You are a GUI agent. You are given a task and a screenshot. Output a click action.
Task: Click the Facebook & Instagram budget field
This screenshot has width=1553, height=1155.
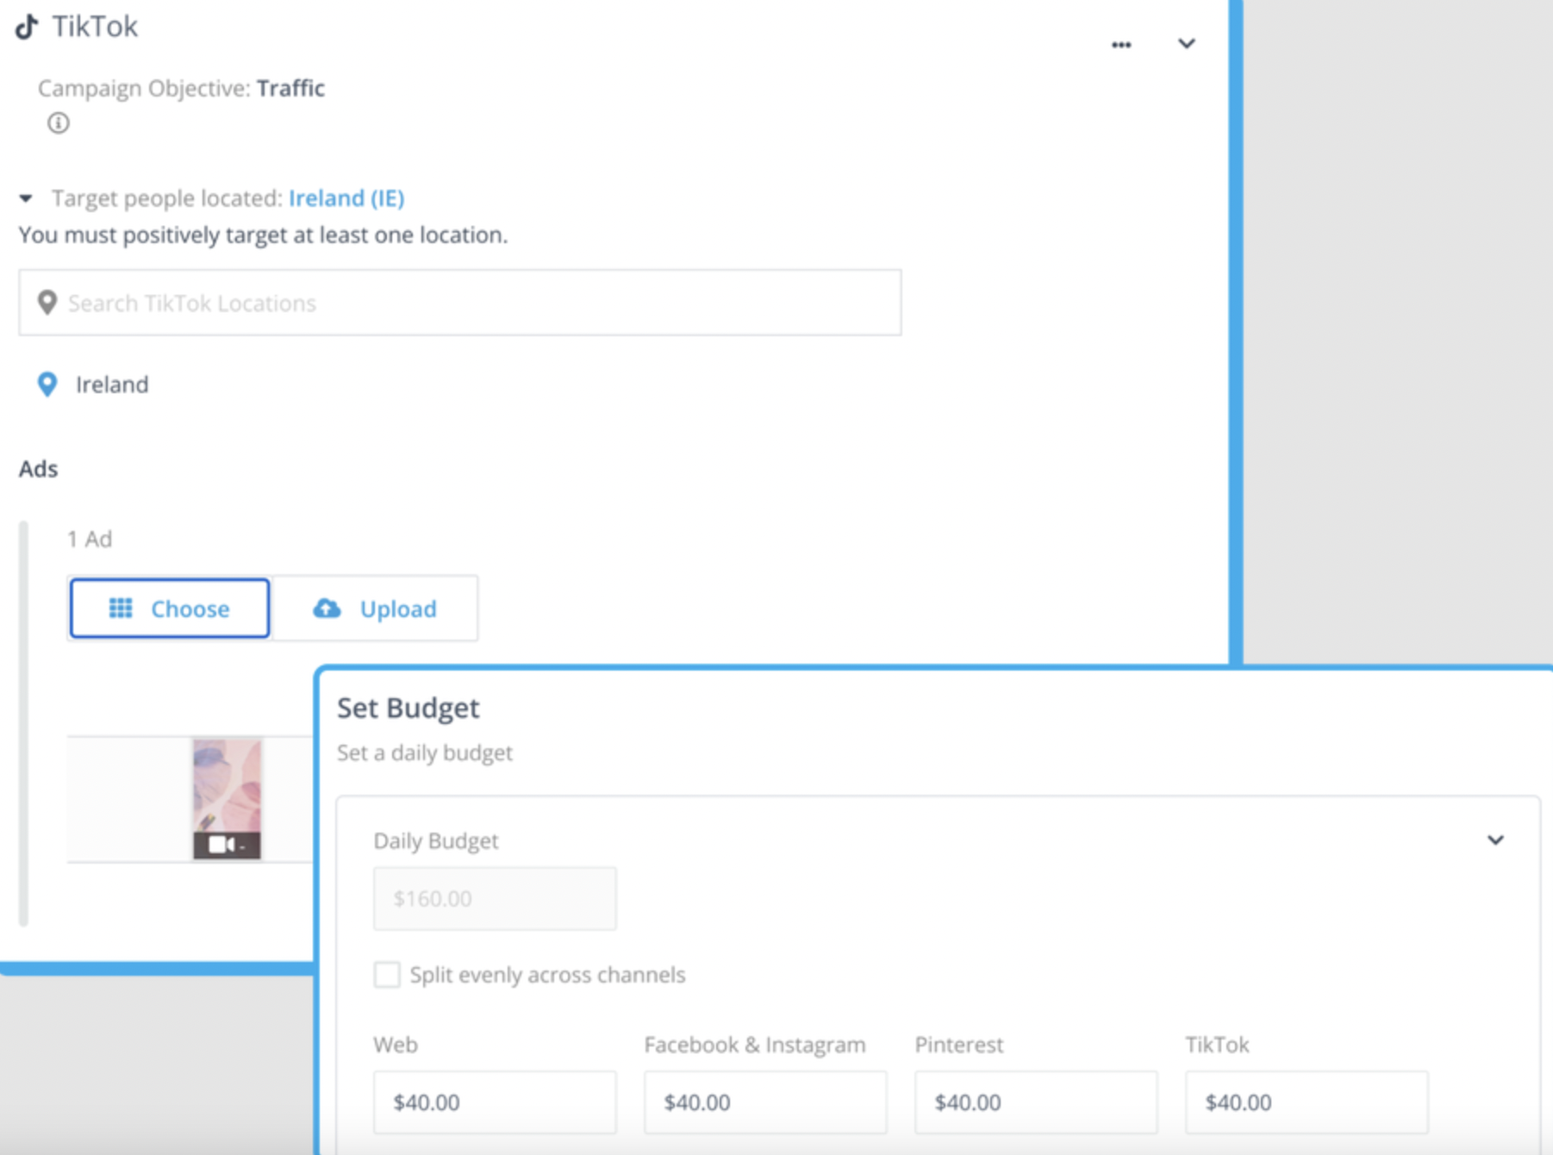(x=765, y=1102)
